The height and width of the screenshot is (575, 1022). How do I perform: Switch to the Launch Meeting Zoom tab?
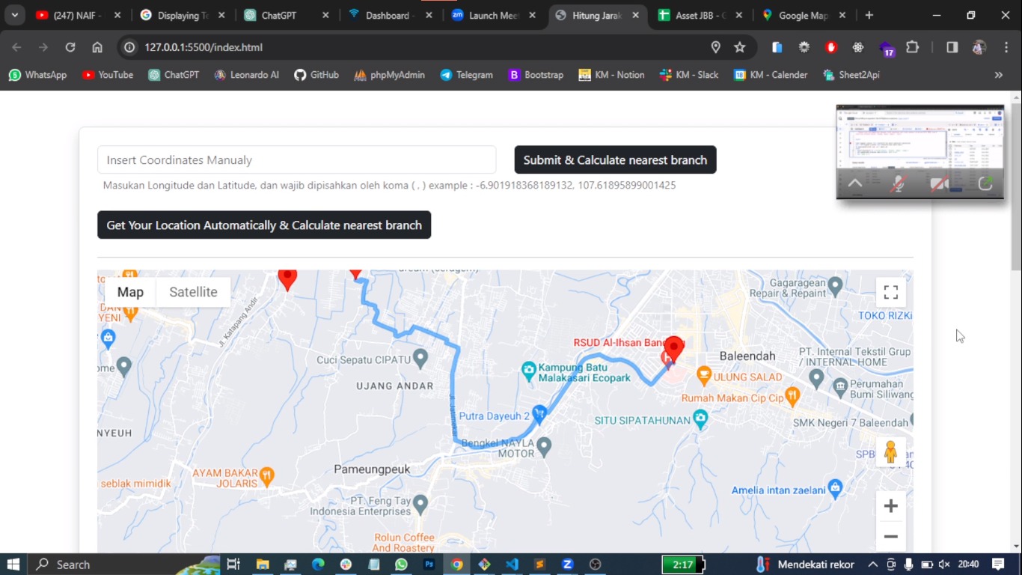click(x=492, y=15)
